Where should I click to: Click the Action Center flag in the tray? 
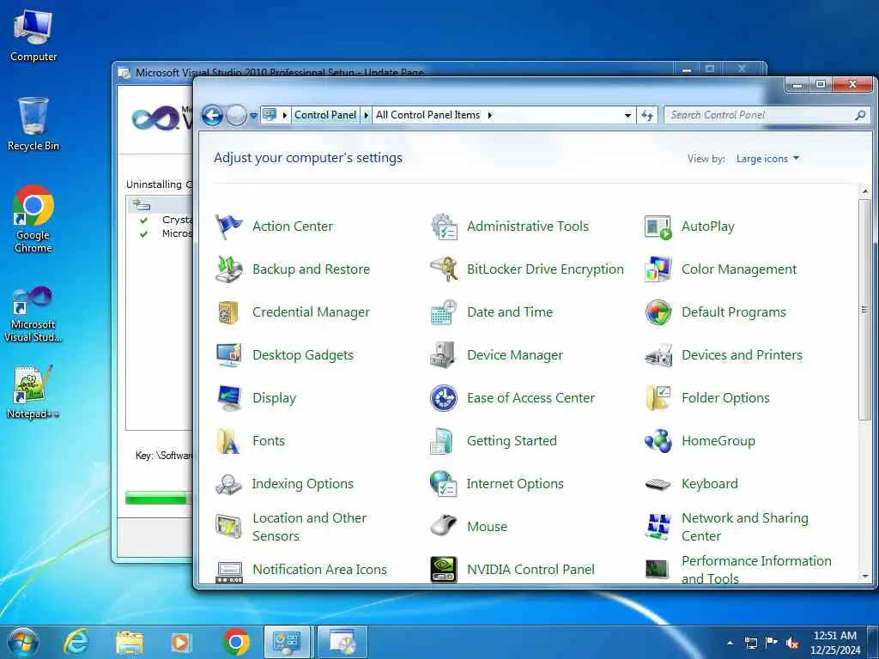[x=772, y=642]
